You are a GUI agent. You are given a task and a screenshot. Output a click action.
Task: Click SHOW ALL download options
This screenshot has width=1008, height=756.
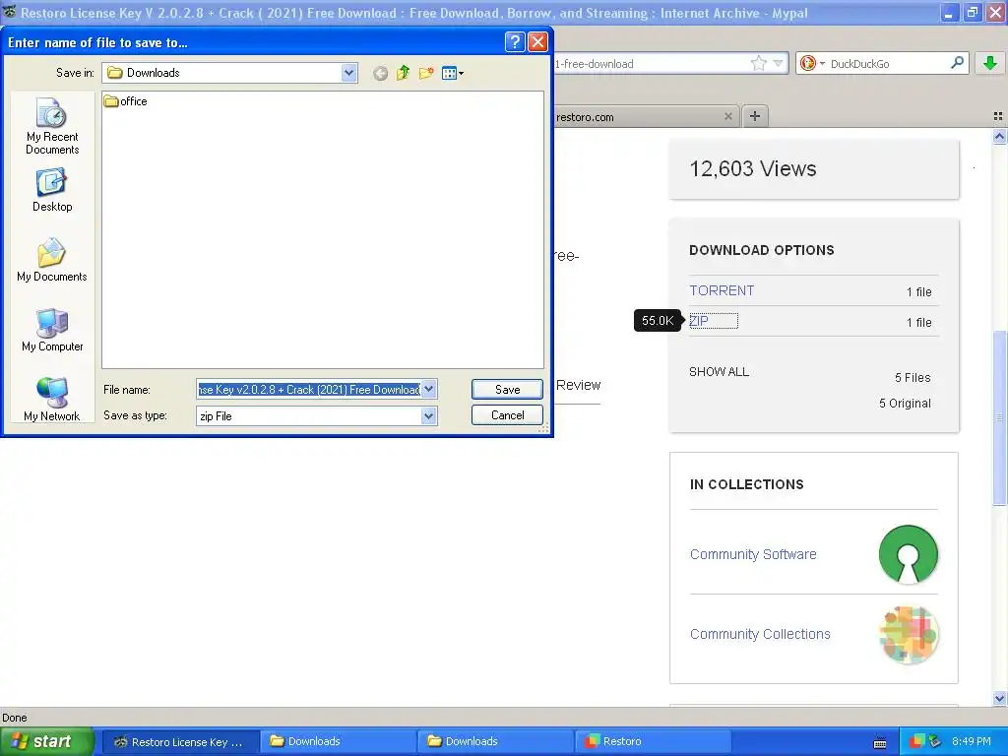[719, 371]
